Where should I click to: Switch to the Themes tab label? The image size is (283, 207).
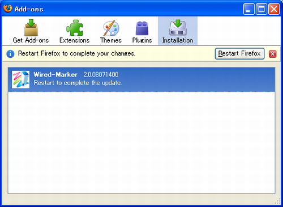tap(111, 40)
